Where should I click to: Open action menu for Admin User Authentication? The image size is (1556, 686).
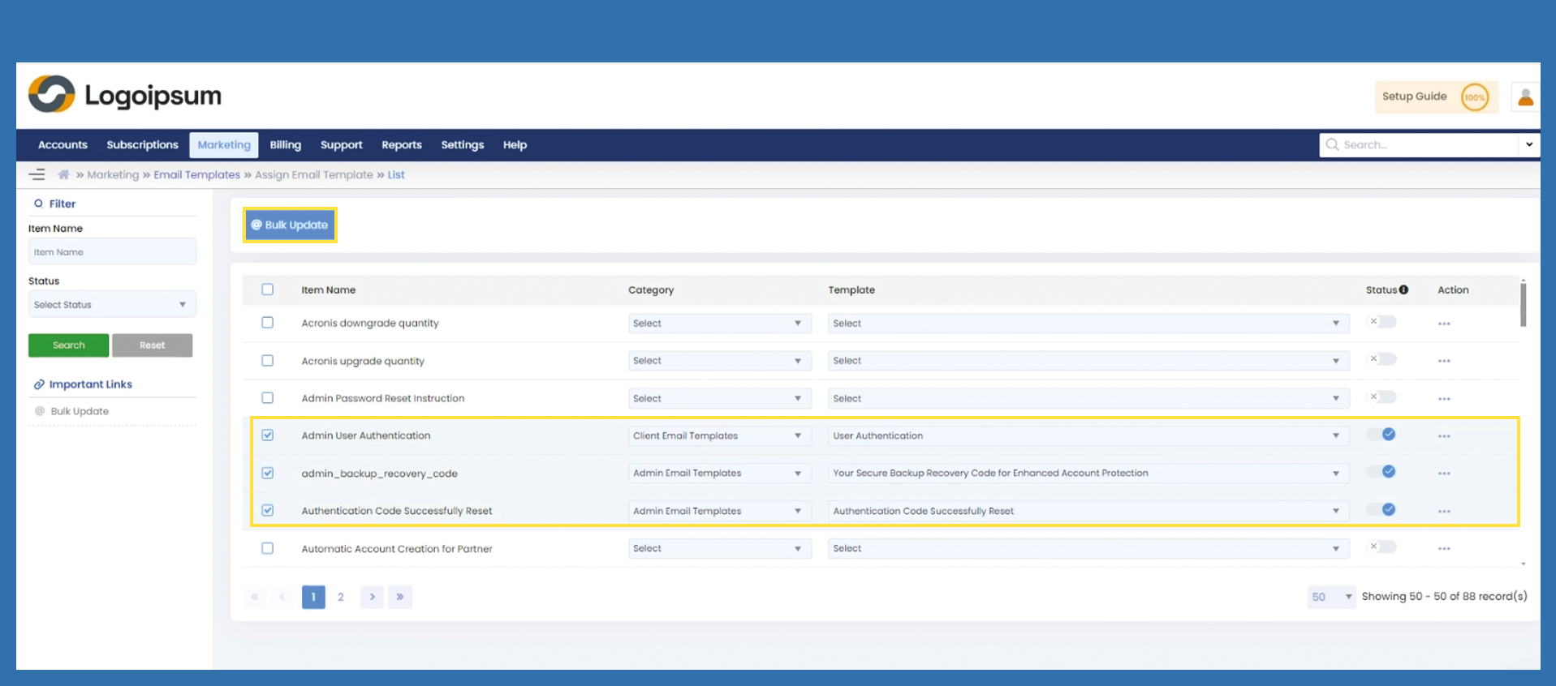click(1444, 436)
